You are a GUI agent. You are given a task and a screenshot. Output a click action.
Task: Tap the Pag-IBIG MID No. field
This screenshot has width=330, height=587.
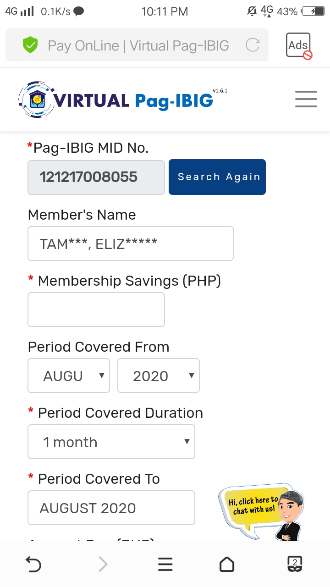[x=96, y=177]
